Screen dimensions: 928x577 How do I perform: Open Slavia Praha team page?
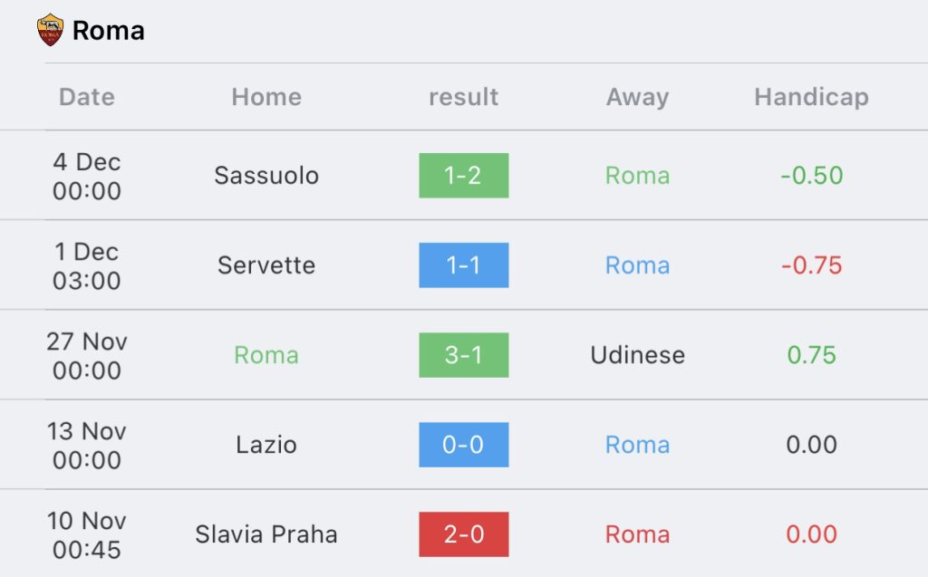pos(266,534)
